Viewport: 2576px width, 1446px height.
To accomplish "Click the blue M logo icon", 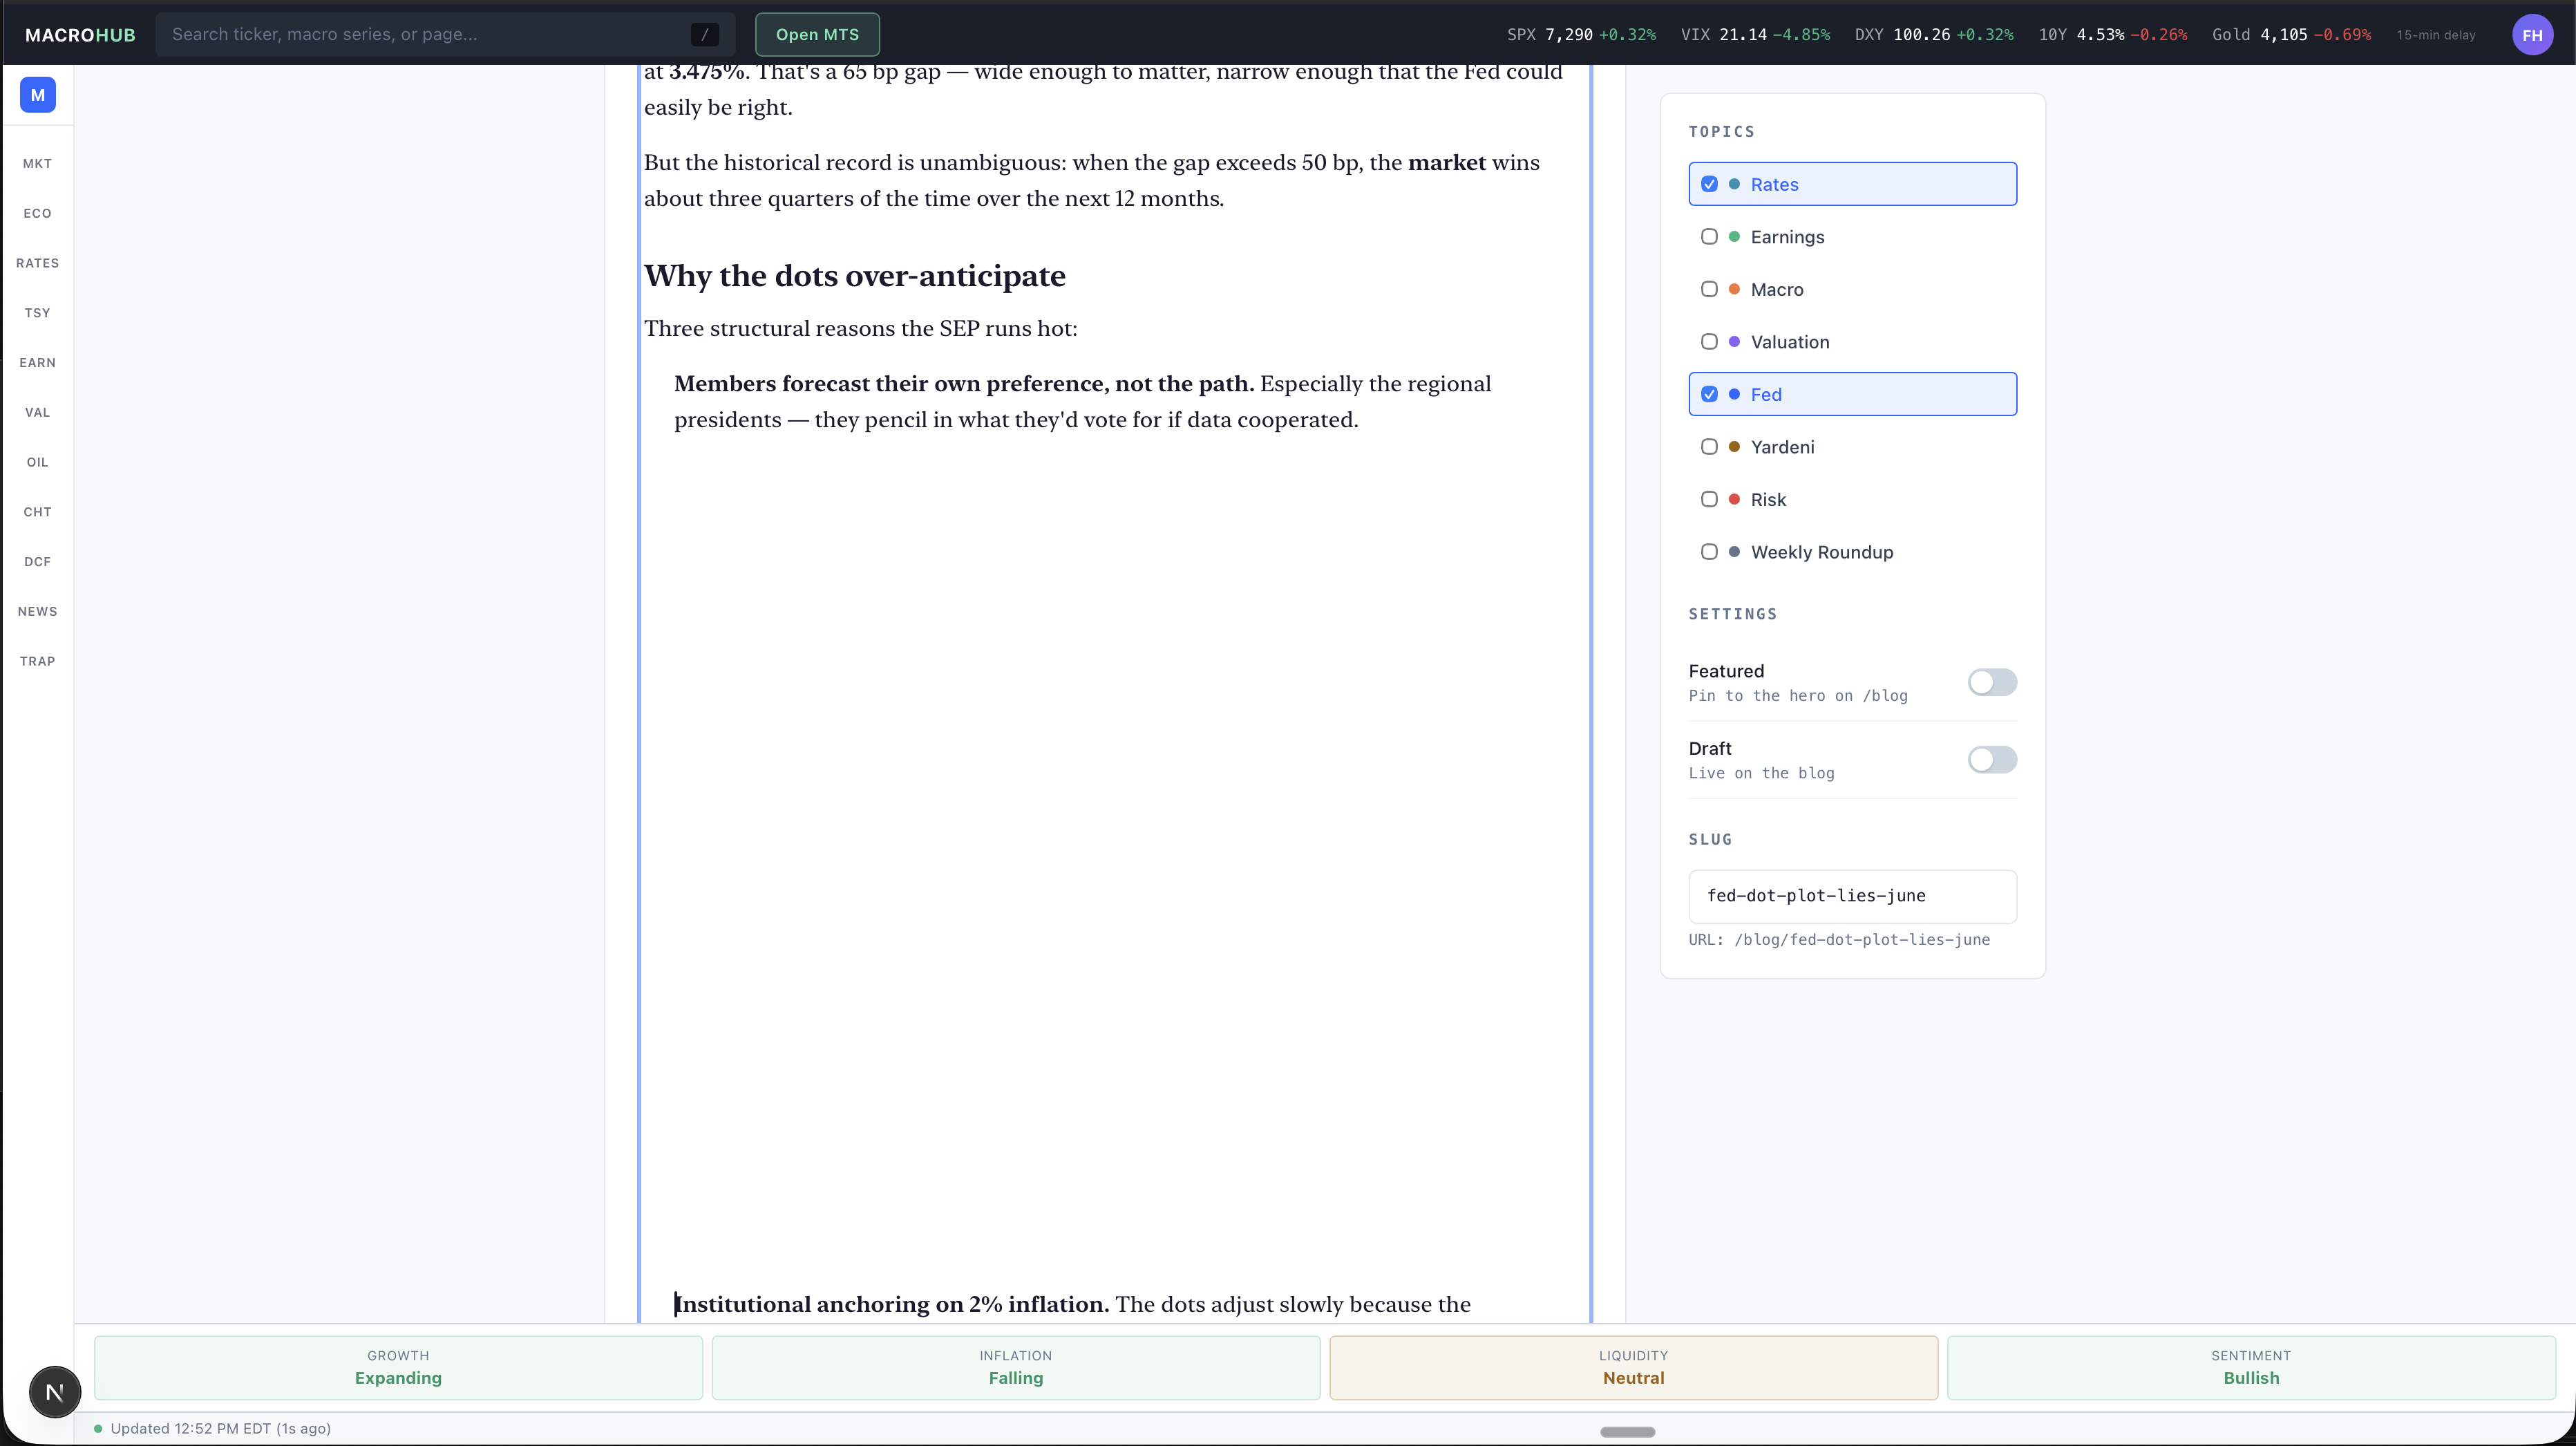I will coord(38,95).
